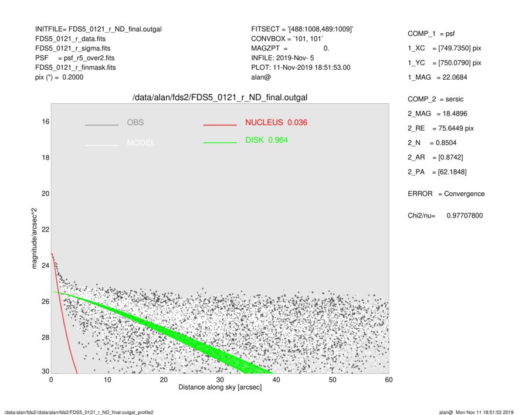Screen dimensions: 519x415
Task: Click the y-axis tick label 22
Action: [46, 230]
